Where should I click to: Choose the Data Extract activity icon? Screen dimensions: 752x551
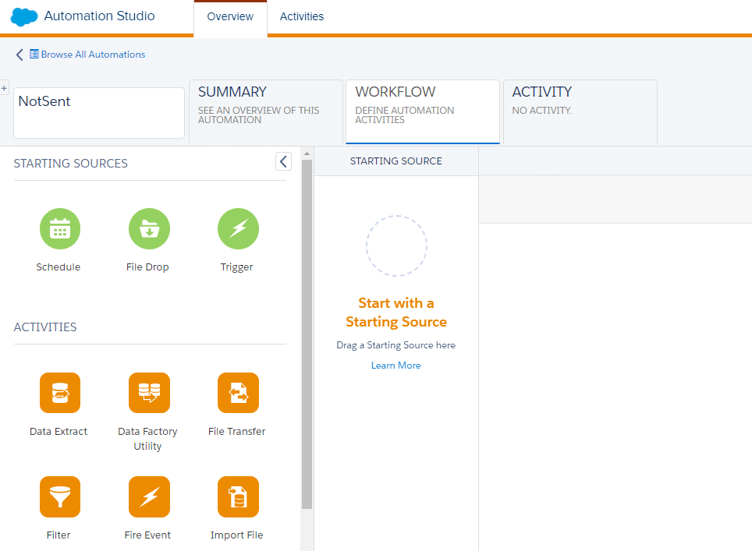(60, 393)
